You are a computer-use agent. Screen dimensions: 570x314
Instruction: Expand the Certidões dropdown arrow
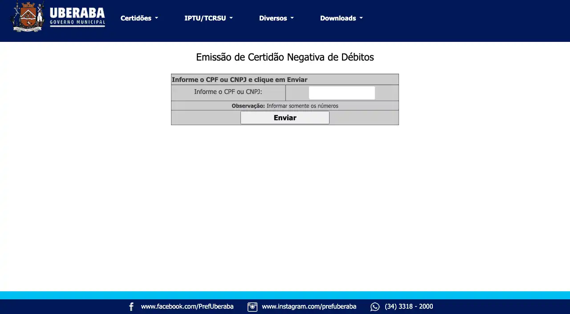pyautogui.click(x=157, y=18)
